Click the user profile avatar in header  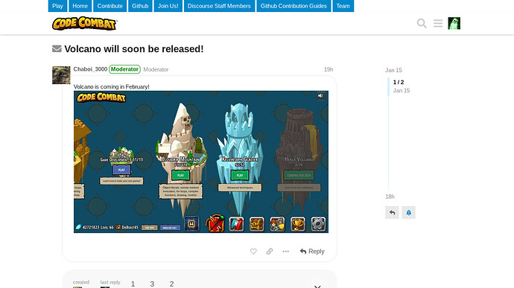click(454, 23)
